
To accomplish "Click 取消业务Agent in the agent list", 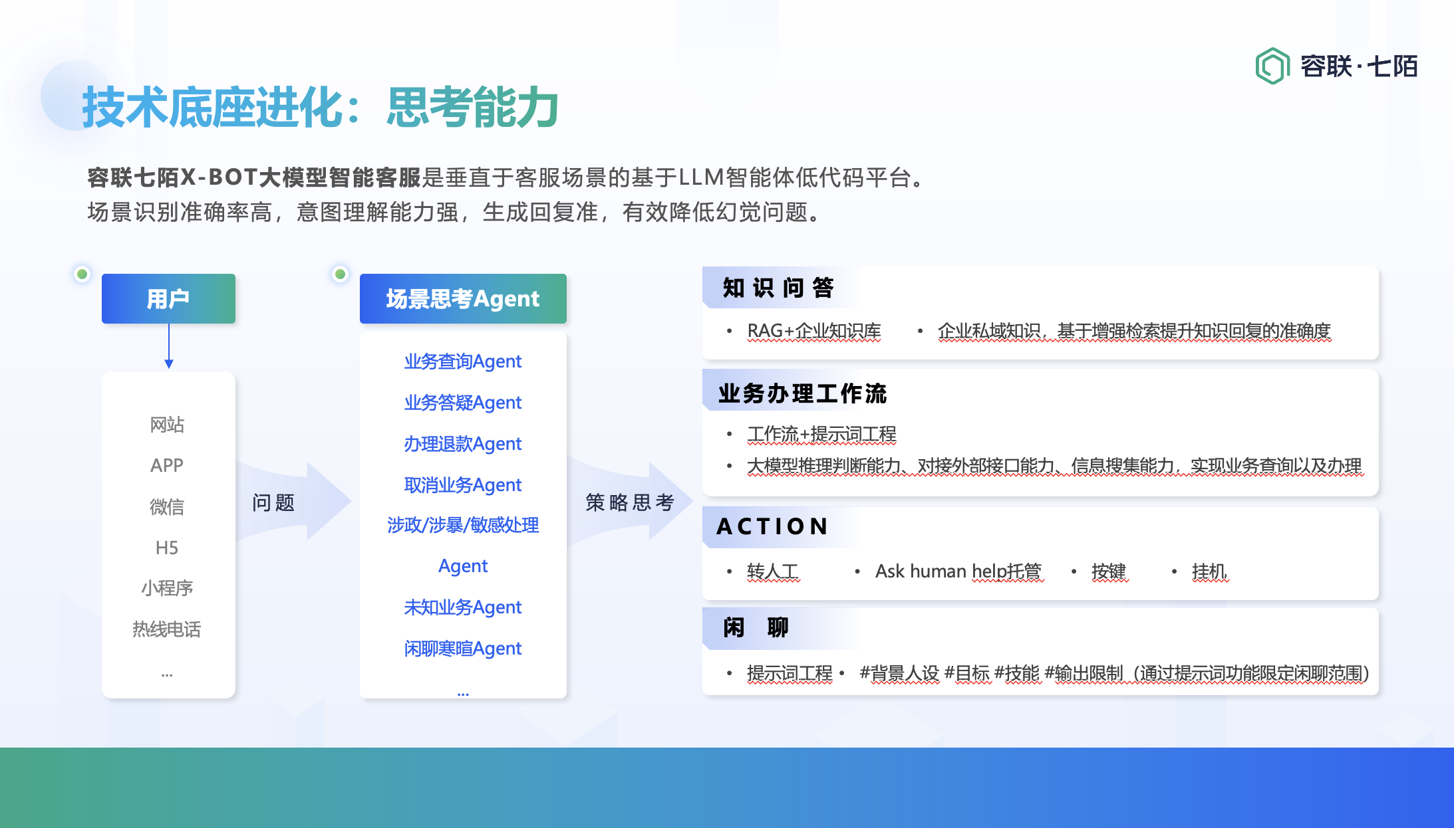I will [463, 484].
